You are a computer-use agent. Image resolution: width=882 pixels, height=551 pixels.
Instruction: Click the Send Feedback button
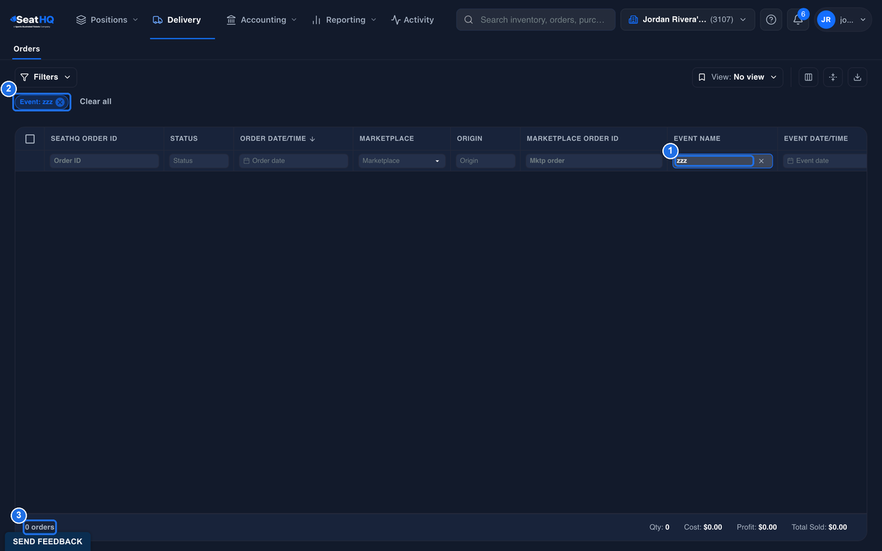(x=47, y=542)
